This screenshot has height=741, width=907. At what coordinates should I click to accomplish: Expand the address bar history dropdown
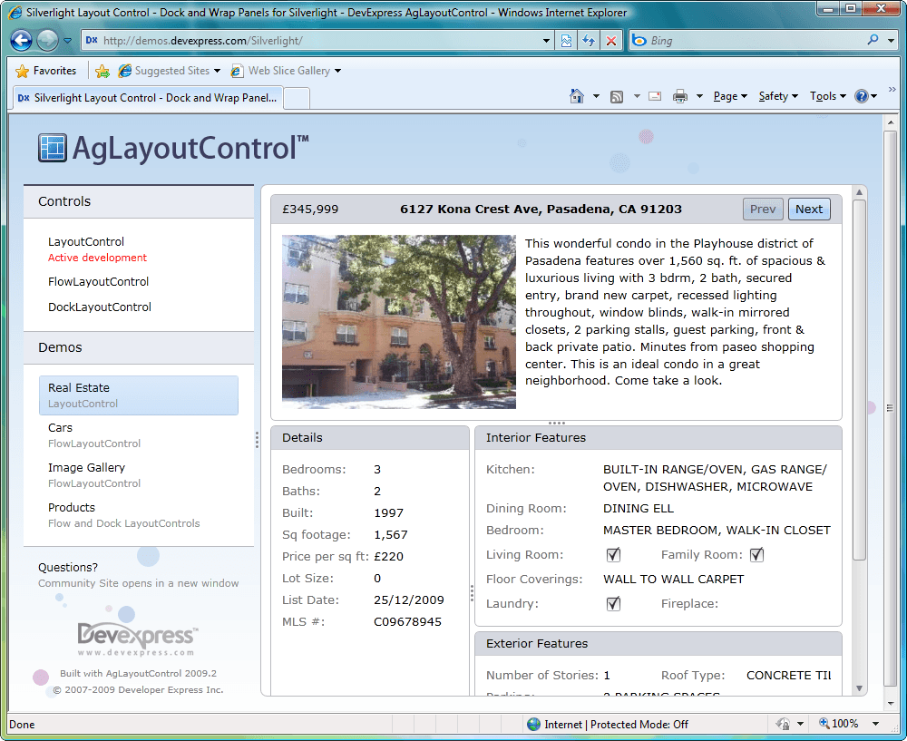(x=547, y=41)
